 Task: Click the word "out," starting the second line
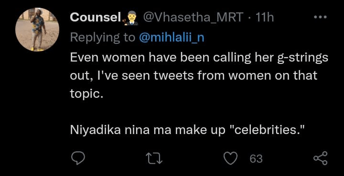[79, 76]
